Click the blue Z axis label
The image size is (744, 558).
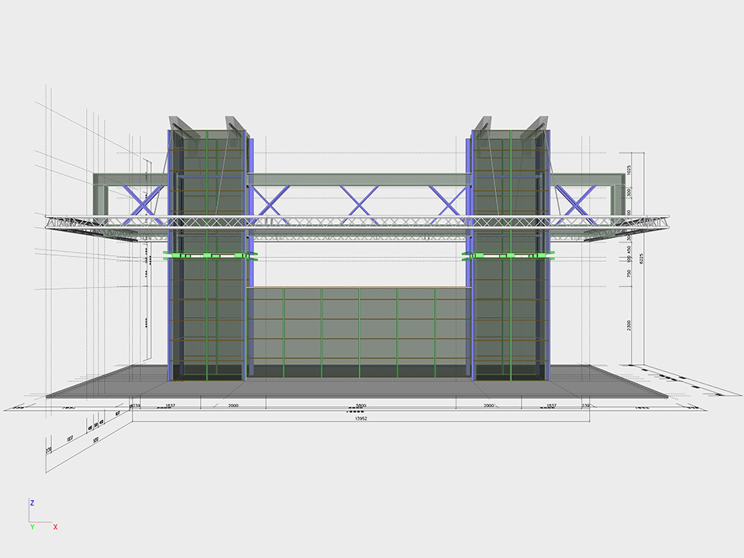pos(32,503)
